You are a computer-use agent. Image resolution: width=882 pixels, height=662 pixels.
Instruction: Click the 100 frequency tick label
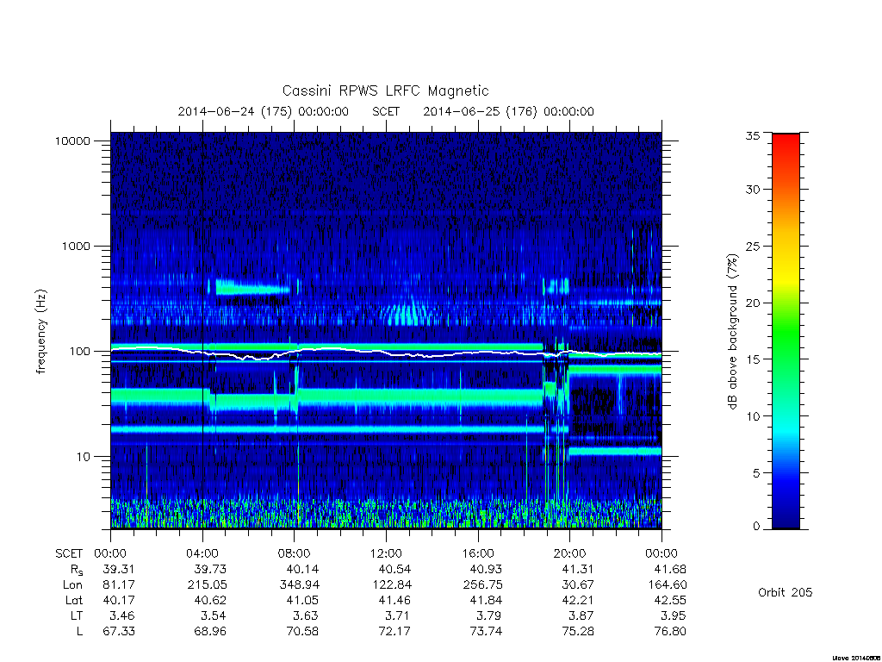click(x=79, y=352)
